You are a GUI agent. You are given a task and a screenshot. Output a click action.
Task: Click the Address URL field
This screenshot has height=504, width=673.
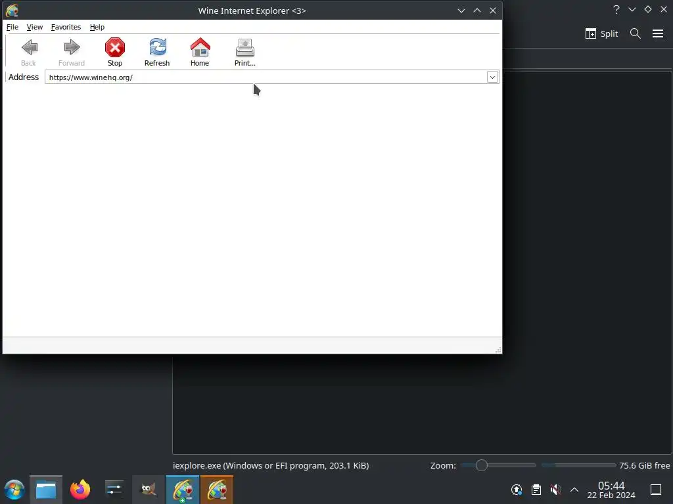tap(266, 77)
